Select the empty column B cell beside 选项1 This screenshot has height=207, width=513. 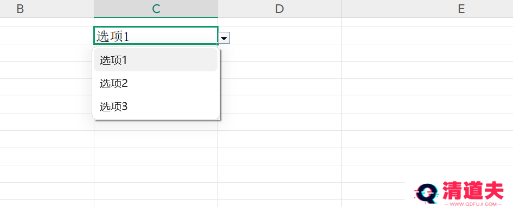click(47, 36)
